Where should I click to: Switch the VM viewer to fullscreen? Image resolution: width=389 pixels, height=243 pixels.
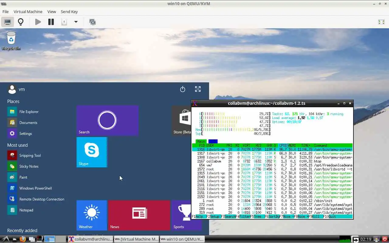coord(381,22)
